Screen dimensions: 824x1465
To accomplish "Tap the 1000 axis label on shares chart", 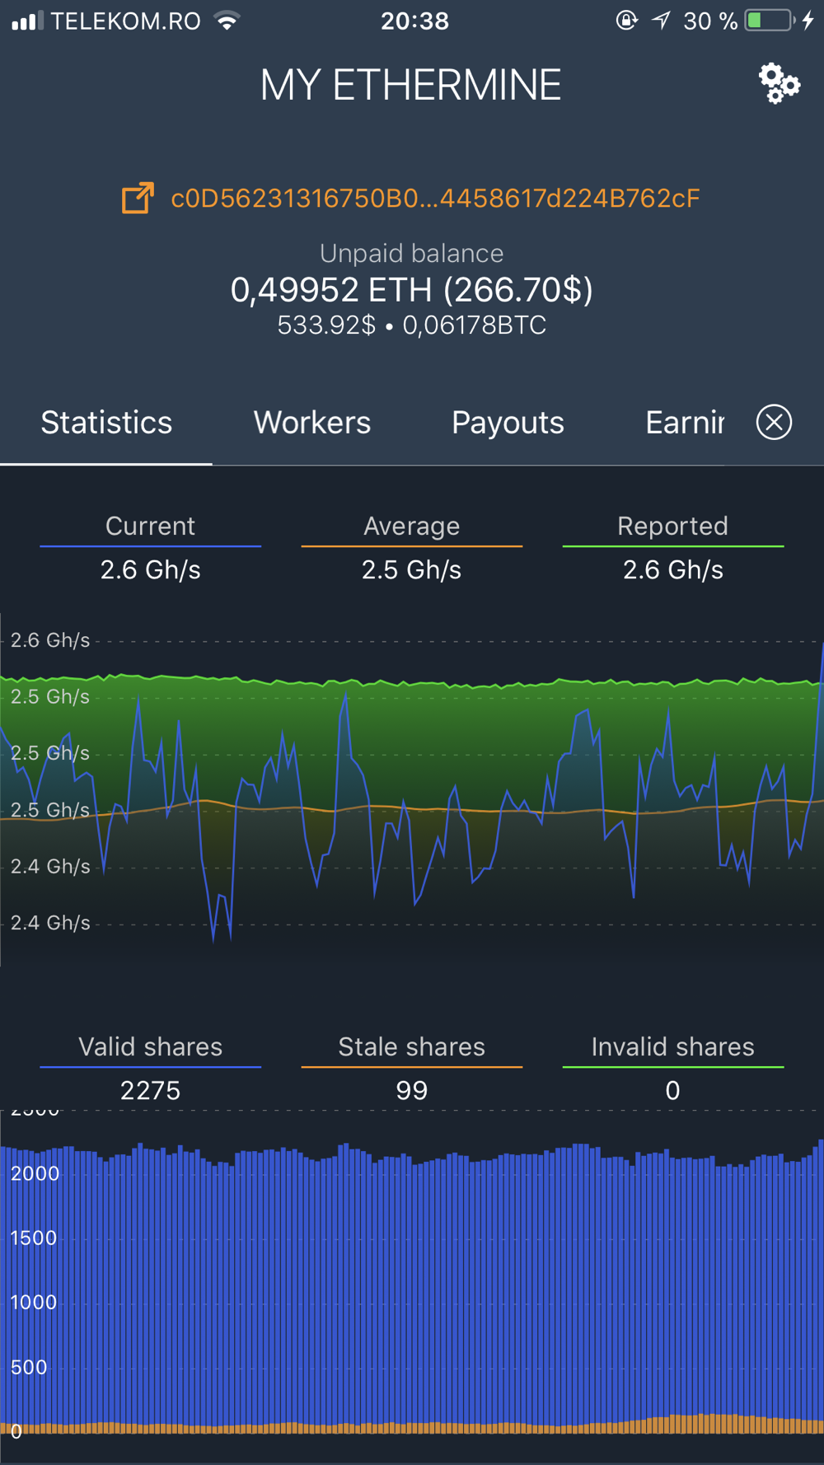I will click(33, 1302).
